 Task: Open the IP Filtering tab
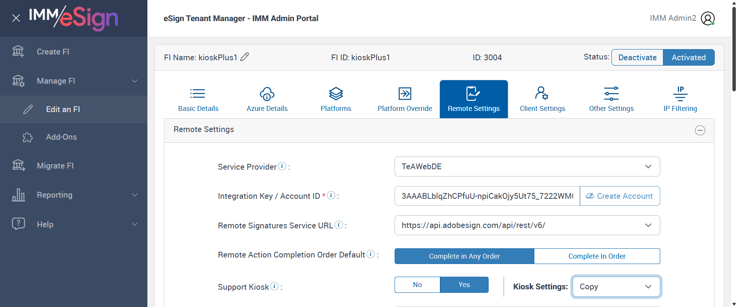tap(680, 99)
